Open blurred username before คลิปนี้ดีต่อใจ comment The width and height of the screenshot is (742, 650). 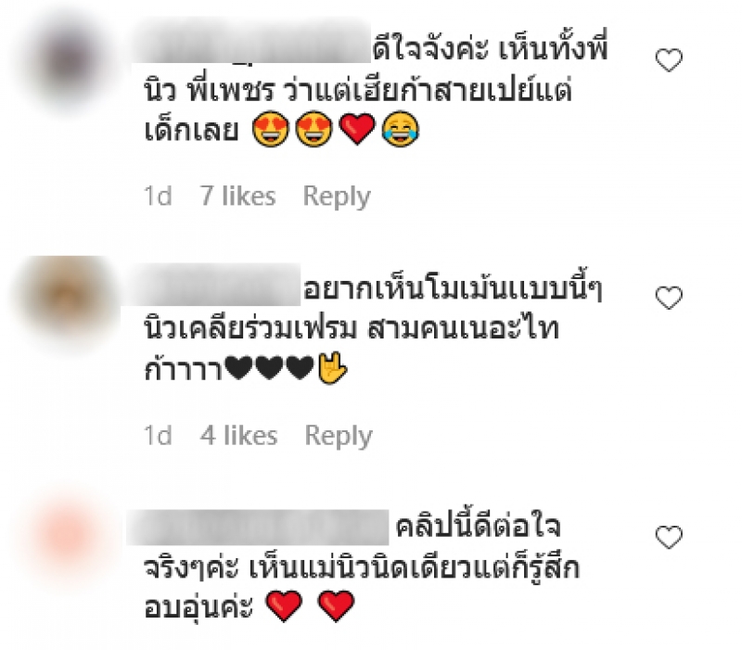(x=258, y=527)
